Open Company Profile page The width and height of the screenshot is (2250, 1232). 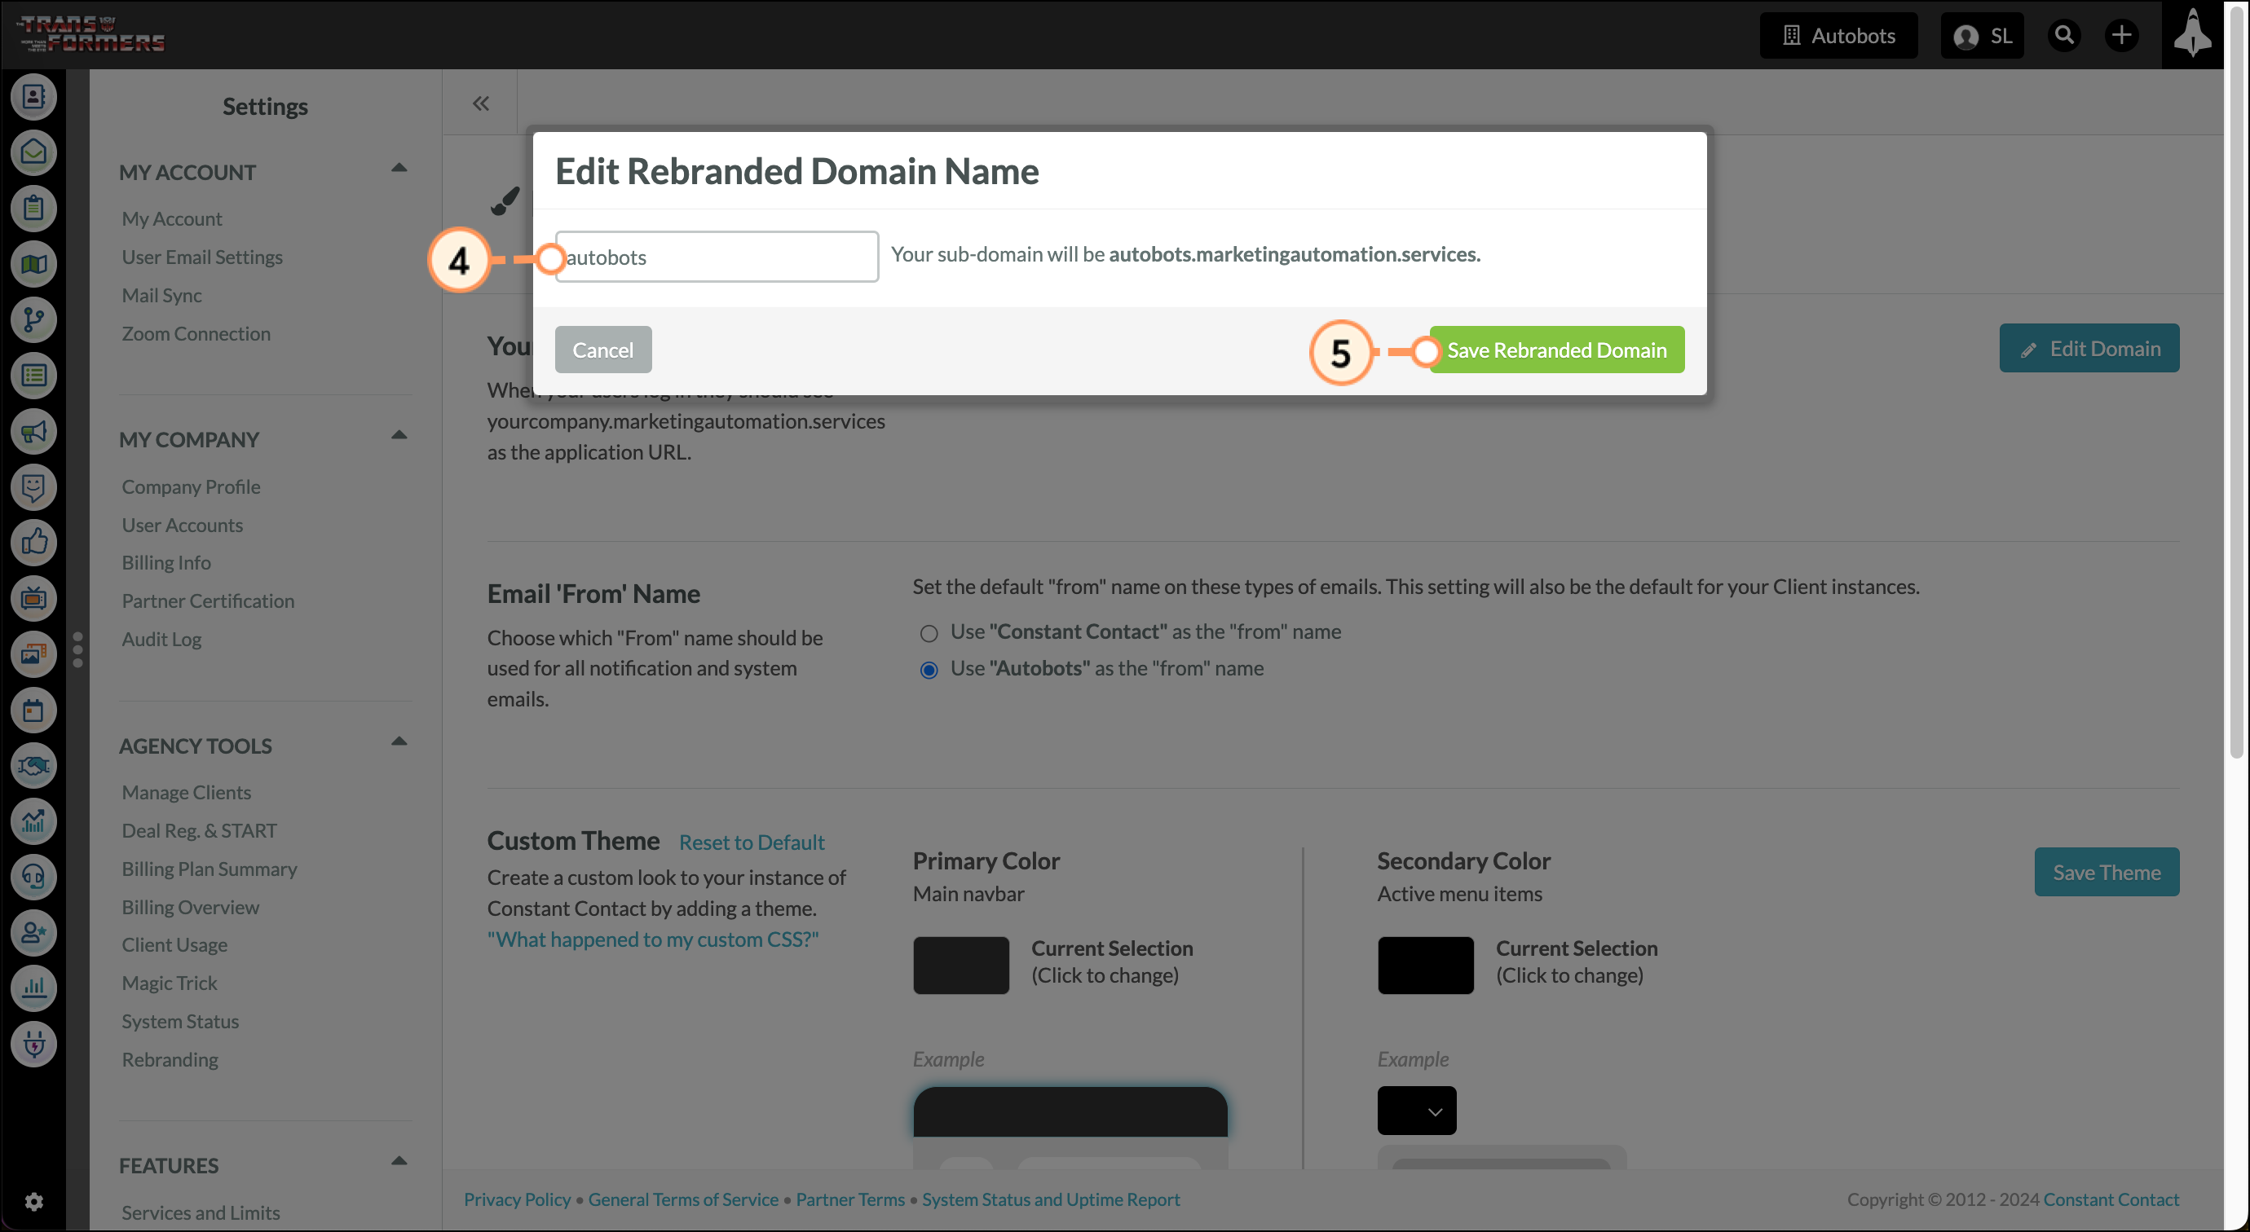coord(192,486)
